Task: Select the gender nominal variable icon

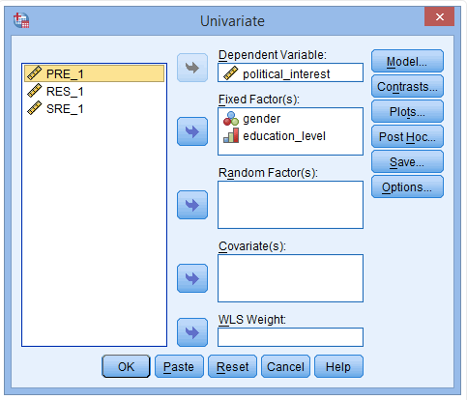Action: [231, 119]
